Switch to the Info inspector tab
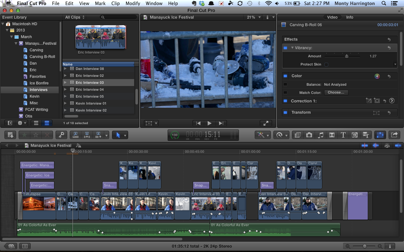Screen dimensions: 404x252 [350, 17]
